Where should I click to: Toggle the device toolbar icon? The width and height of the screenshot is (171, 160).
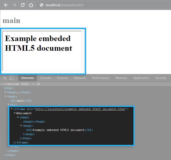(11, 78)
